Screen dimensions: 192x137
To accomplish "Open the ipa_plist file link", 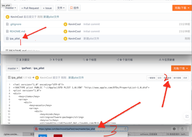I will (x=15, y=39).
